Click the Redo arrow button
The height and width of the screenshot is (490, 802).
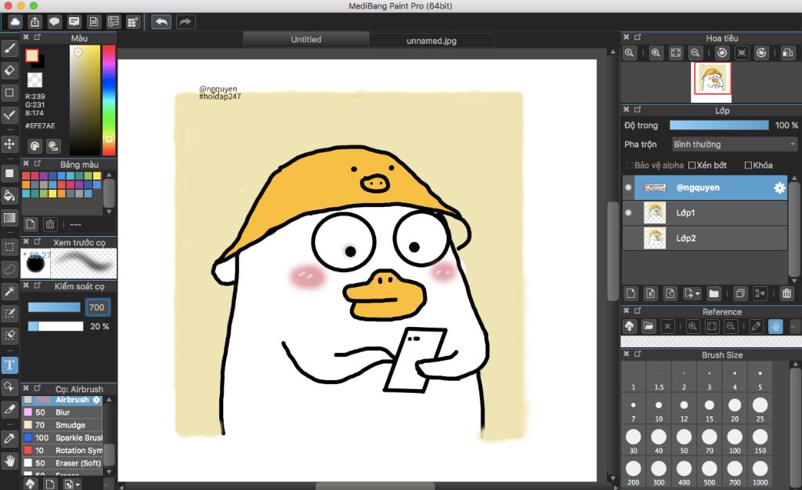(185, 22)
